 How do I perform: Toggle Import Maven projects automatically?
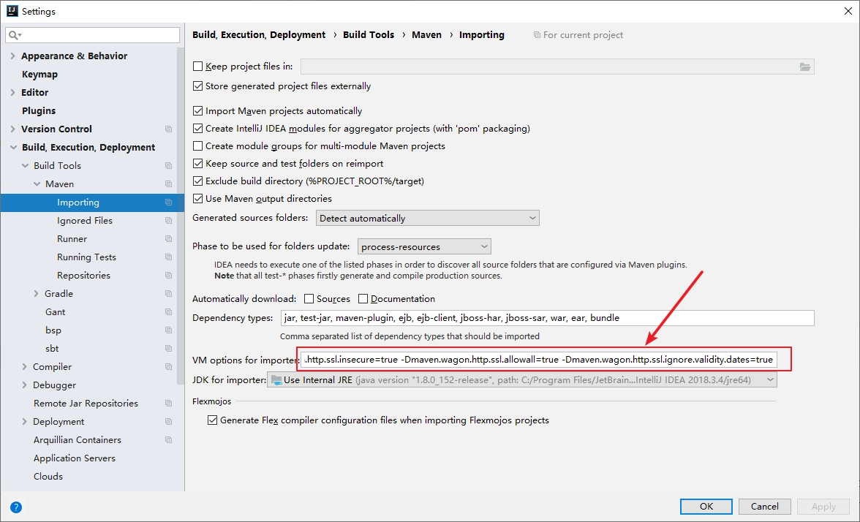point(198,111)
